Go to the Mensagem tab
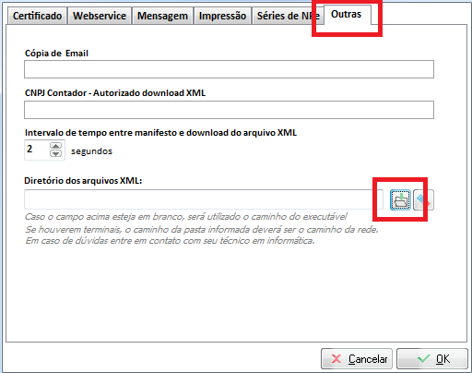 tap(162, 16)
